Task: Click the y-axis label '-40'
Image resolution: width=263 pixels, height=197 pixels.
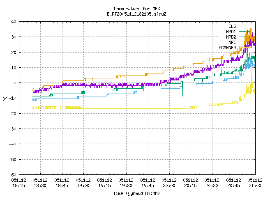Action: [x=12, y=144]
